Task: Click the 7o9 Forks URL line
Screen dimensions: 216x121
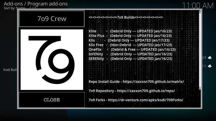Action: (x=136, y=100)
